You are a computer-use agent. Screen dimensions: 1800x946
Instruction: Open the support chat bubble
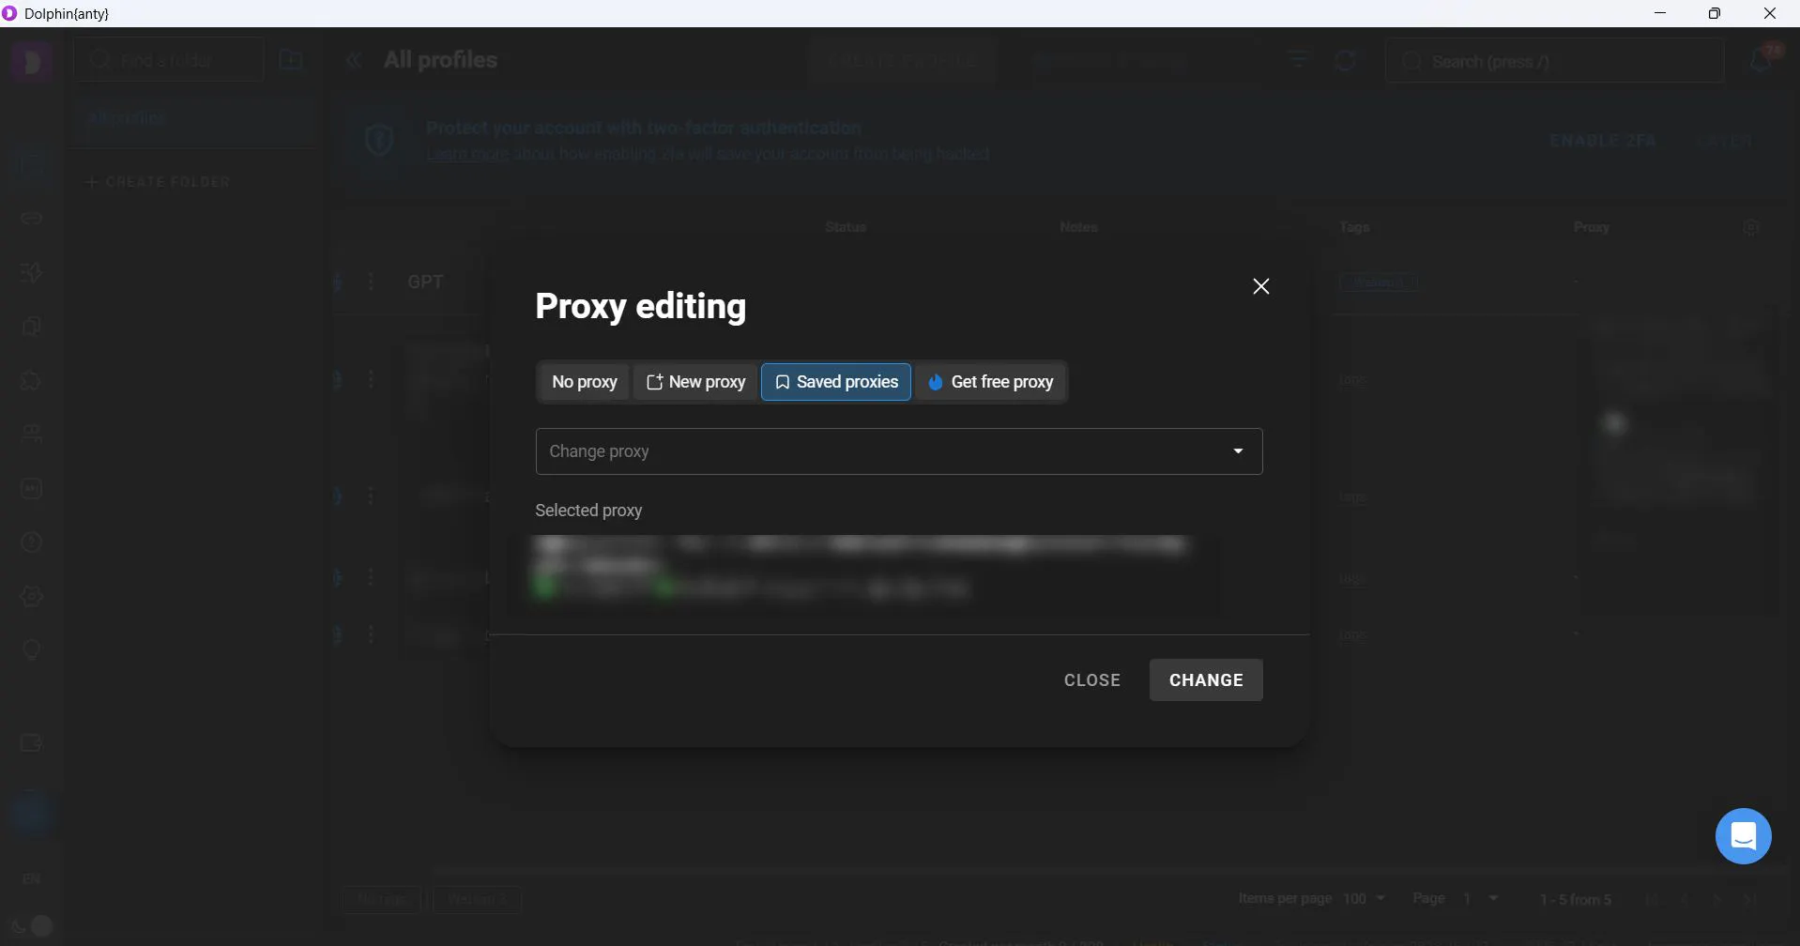click(1743, 836)
